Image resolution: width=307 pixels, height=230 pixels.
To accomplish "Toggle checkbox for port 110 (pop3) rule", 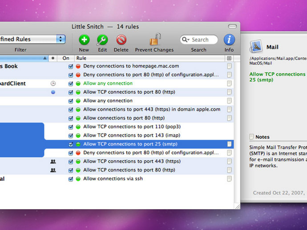I will [71, 127].
